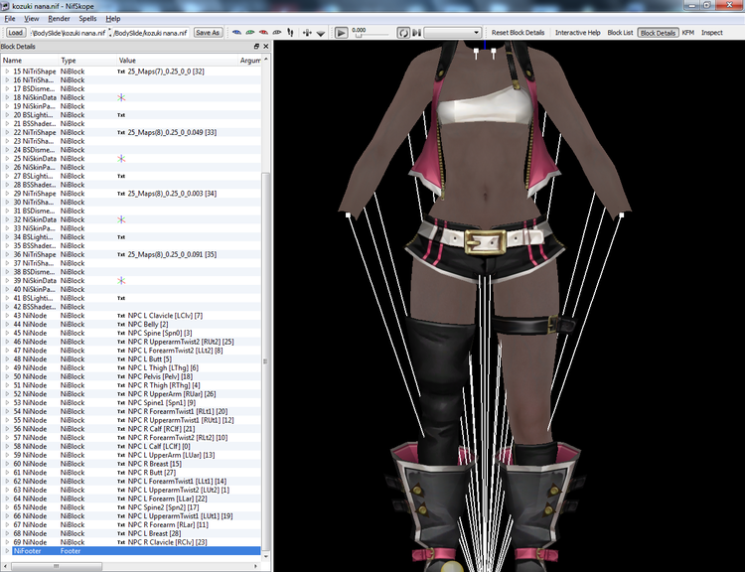Play the animation with Play button
Viewport: 745px width, 572px height.
click(341, 33)
